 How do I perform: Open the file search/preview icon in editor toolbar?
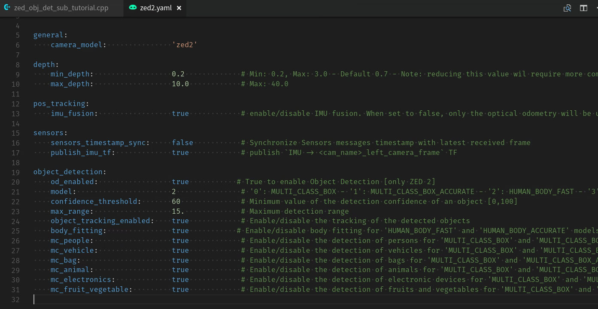click(x=567, y=8)
